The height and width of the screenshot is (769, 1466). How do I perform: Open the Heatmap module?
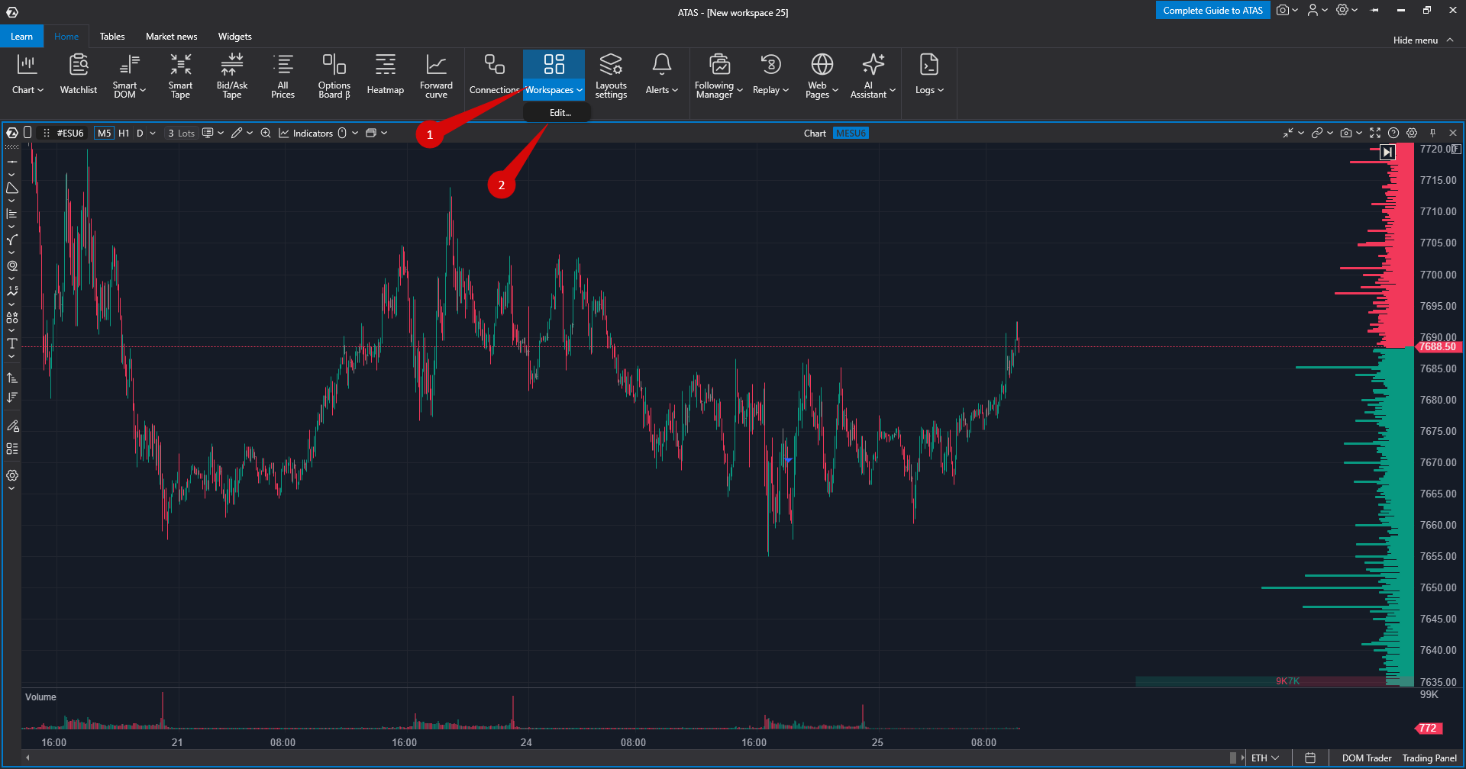coord(386,75)
